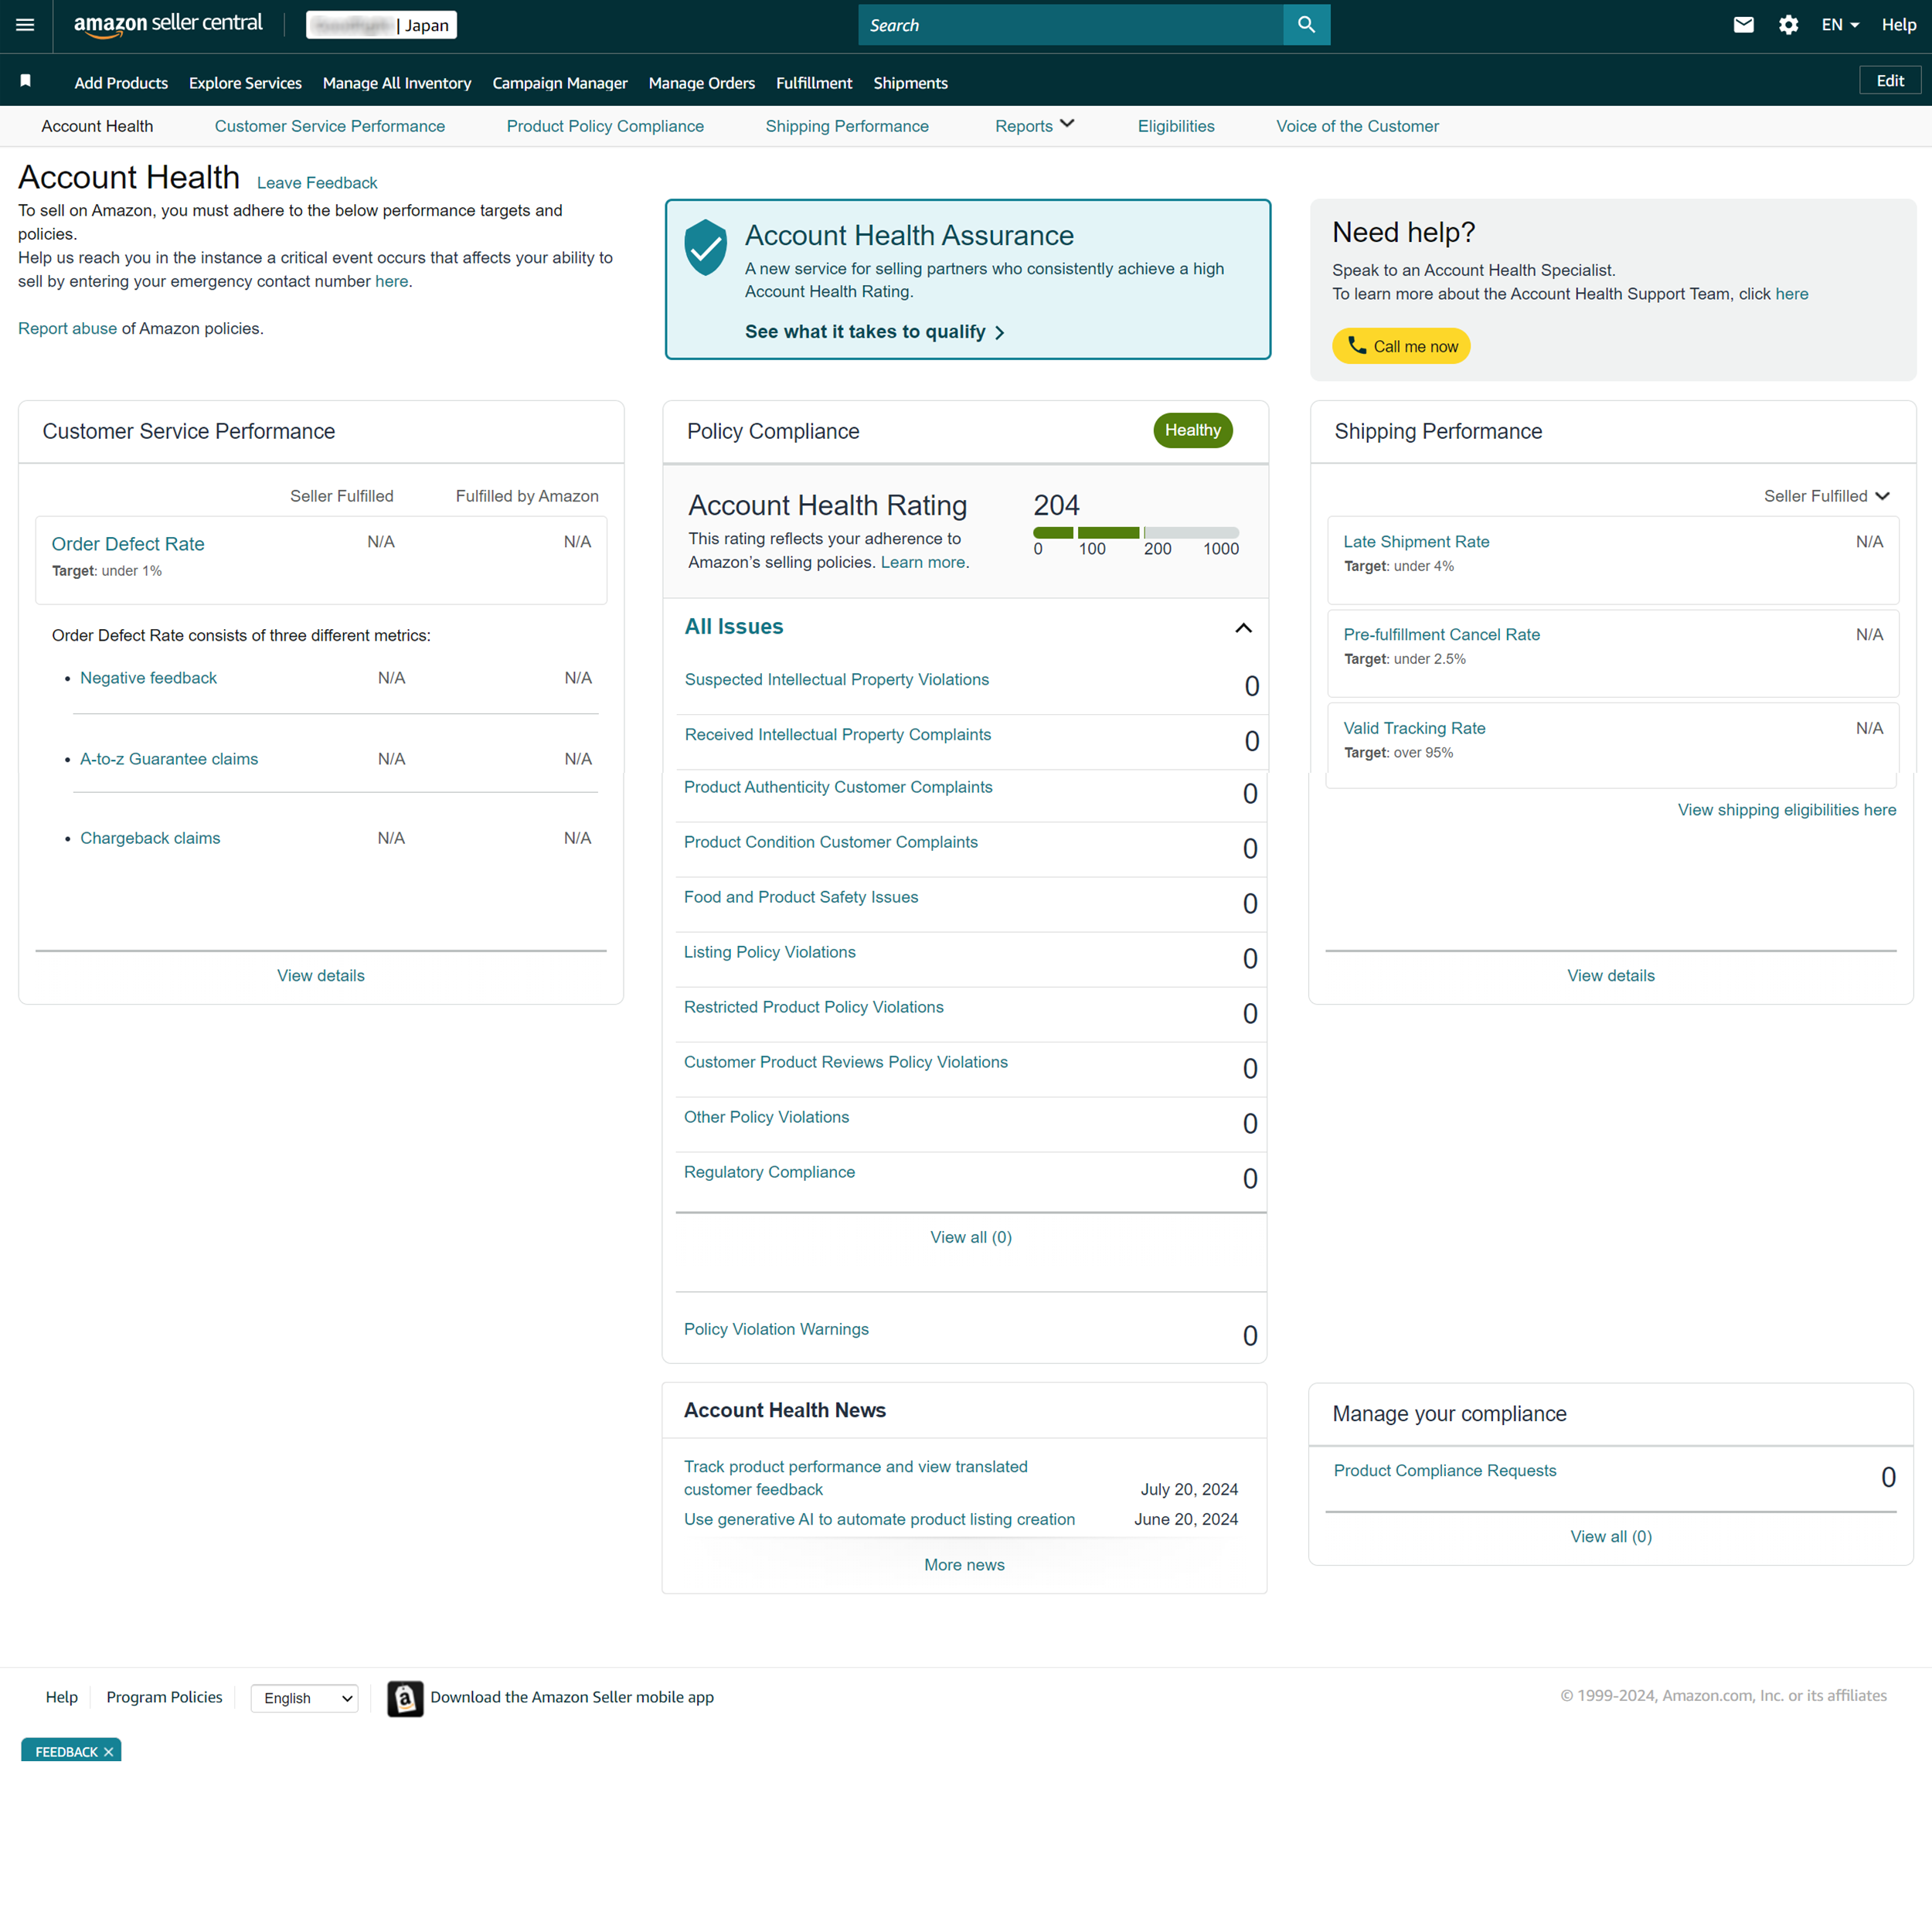Open the settings gear icon
Image resolution: width=1932 pixels, height=1932 pixels.
[1788, 25]
